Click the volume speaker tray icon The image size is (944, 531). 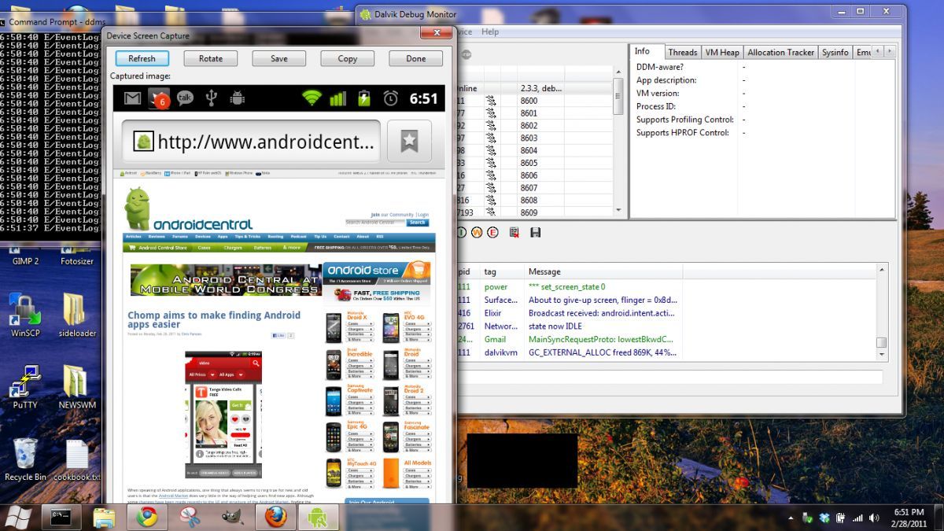[x=875, y=518]
